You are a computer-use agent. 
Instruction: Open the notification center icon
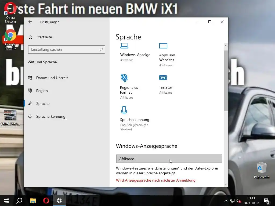(266, 201)
